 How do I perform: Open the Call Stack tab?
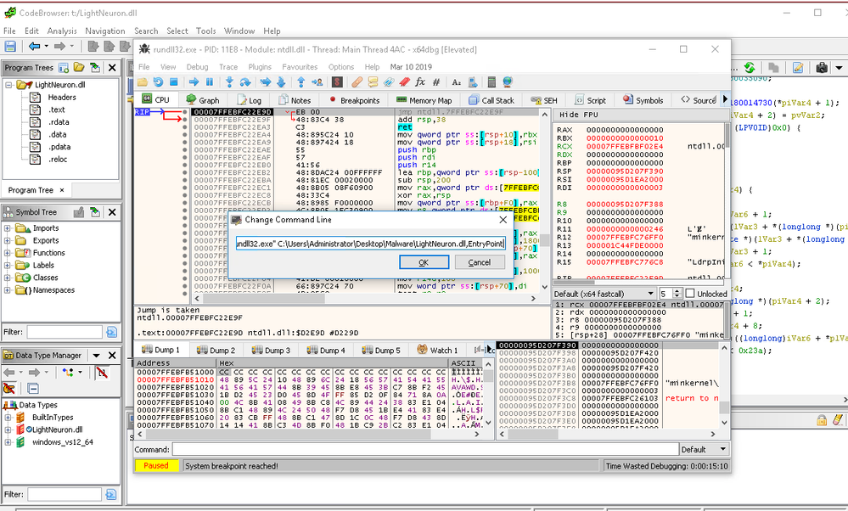point(491,100)
